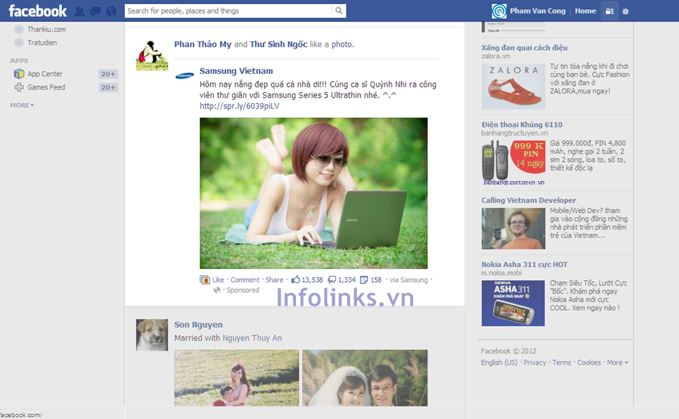679x419 pixels.
Task: Open Son Nguyen puppy profile picture
Action: 152,335
